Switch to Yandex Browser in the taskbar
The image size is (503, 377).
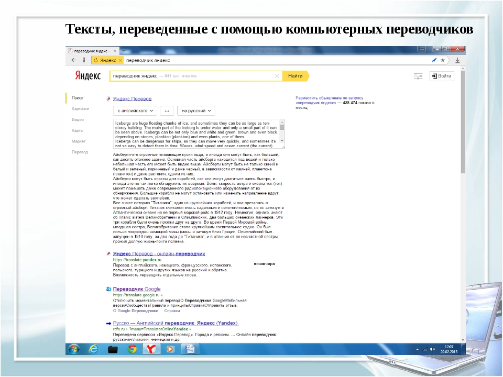pos(151,349)
